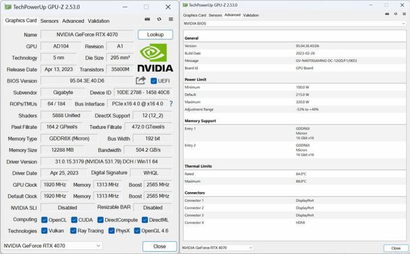Open the NVIDIA BIOS dropdown
This screenshot has width=410, height=254.
pos(294,23)
